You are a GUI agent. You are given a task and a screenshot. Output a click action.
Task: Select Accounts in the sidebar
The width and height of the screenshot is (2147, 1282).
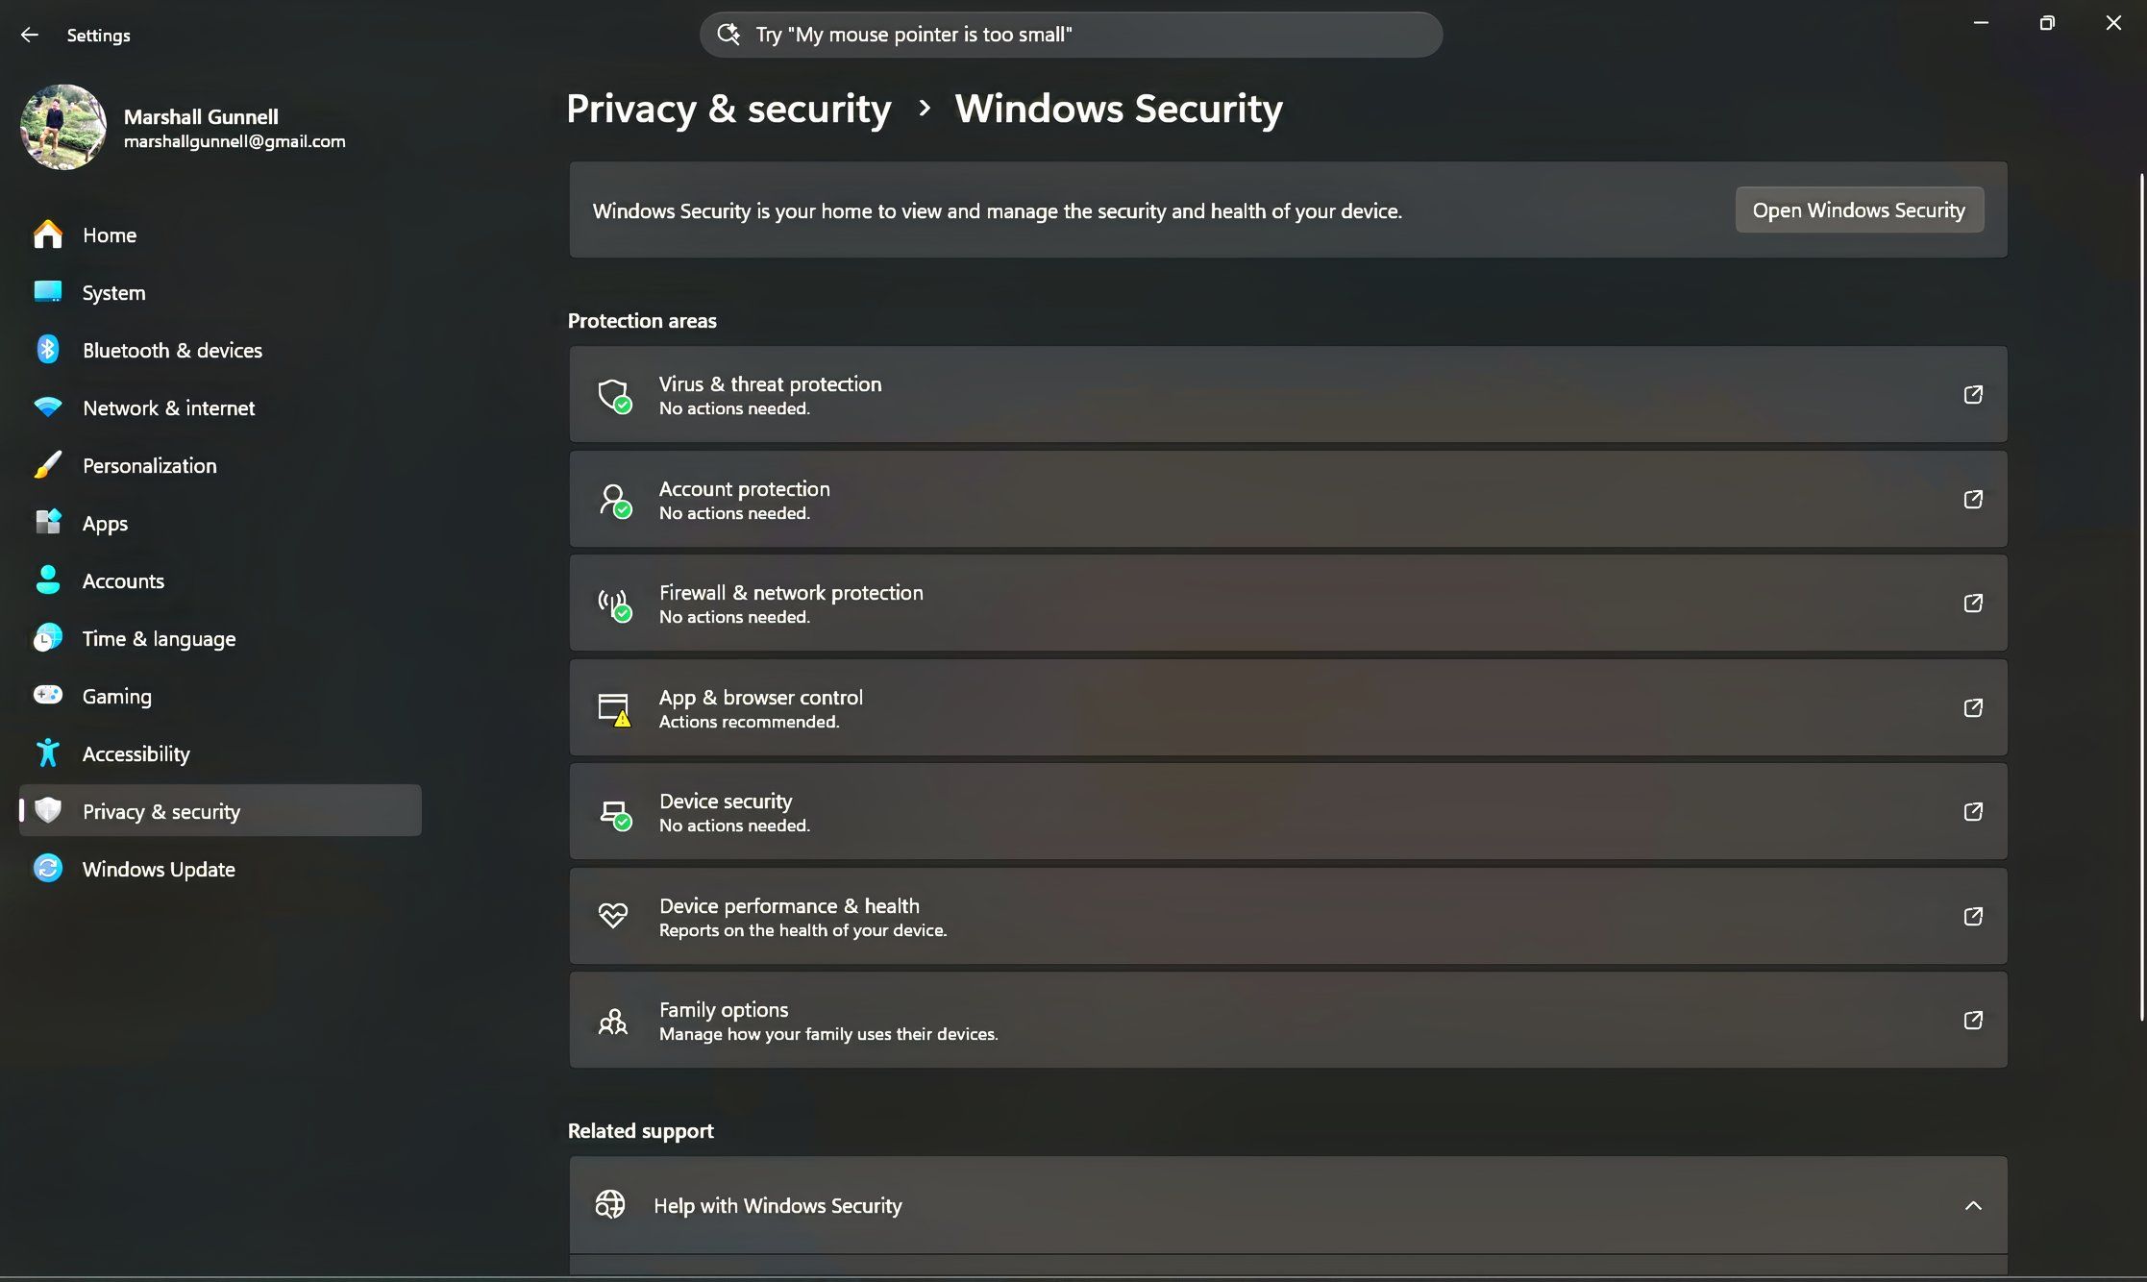click(x=220, y=580)
